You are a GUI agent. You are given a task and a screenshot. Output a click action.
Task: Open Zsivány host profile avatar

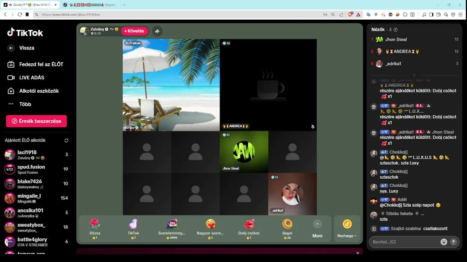(x=84, y=31)
